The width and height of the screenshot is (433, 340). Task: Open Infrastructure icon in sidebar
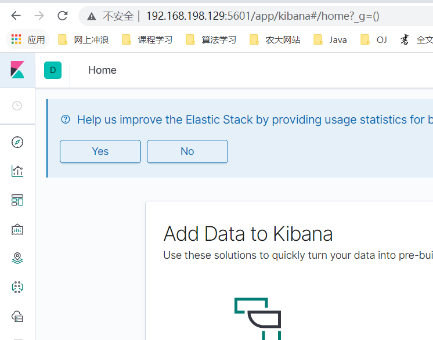[x=17, y=316]
